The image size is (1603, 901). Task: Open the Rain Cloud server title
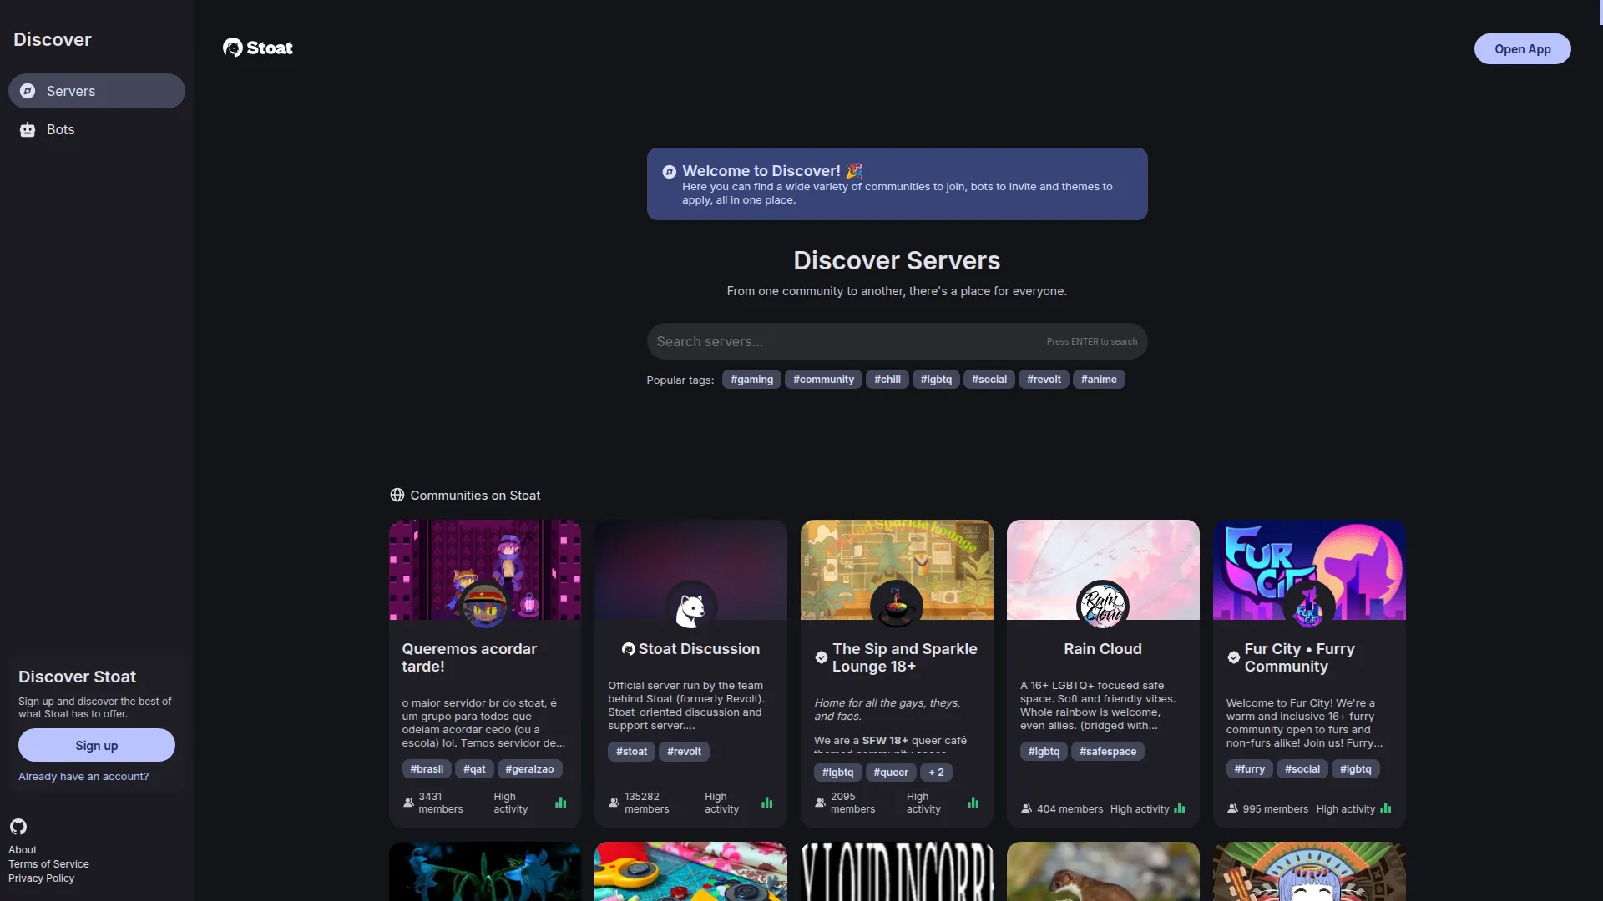[x=1103, y=649]
